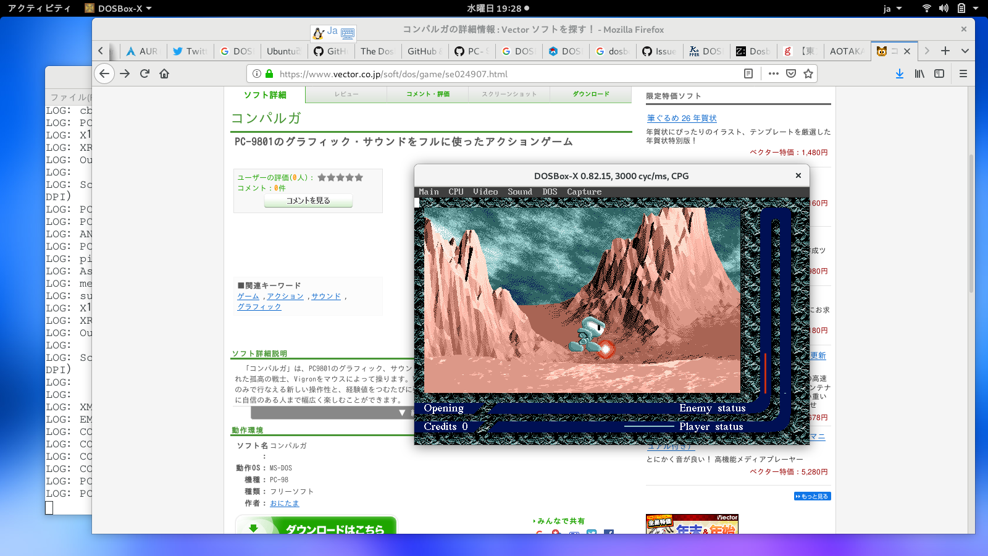This screenshot has width=988, height=556.
Task: Click the URL address field
Action: (506, 74)
